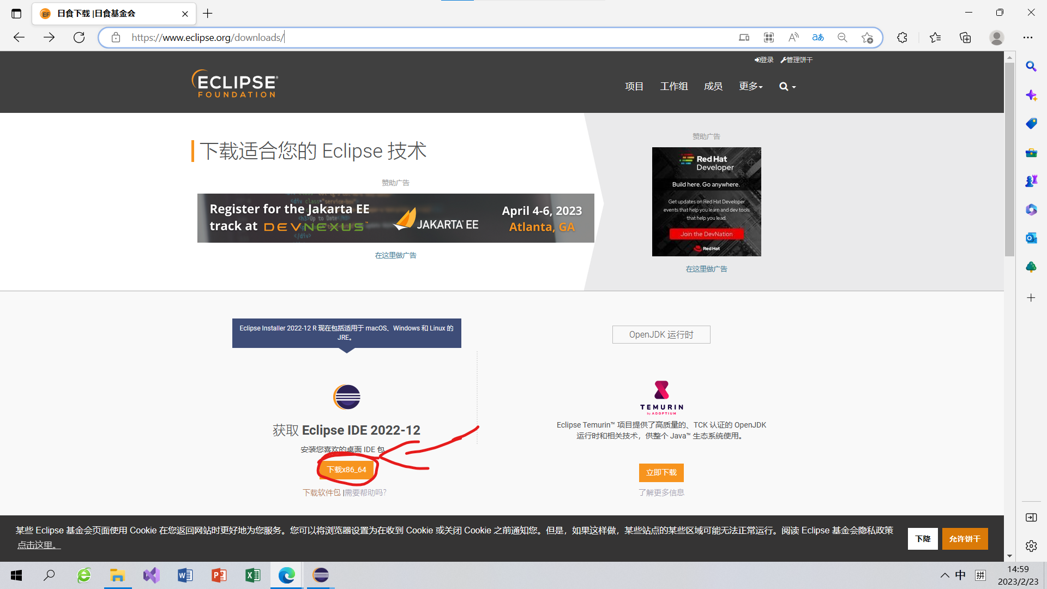Image resolution: width=1047 pixels, height=589 pixels.
Task: Open browser Collections panel
Action: pyautogui.click(x=965, y=37)
